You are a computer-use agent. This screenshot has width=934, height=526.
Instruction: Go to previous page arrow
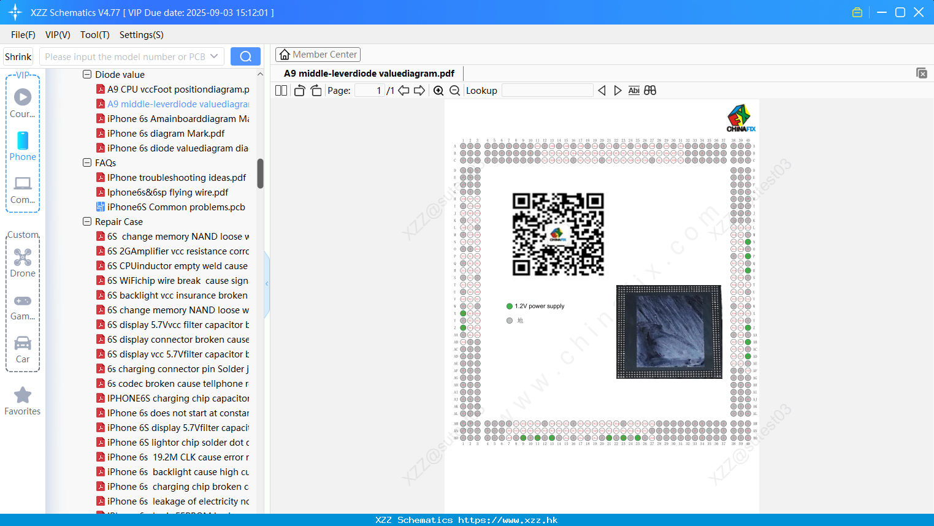[x=404, y=90]
